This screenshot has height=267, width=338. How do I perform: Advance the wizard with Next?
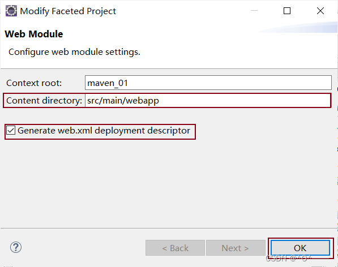[236, 248]
